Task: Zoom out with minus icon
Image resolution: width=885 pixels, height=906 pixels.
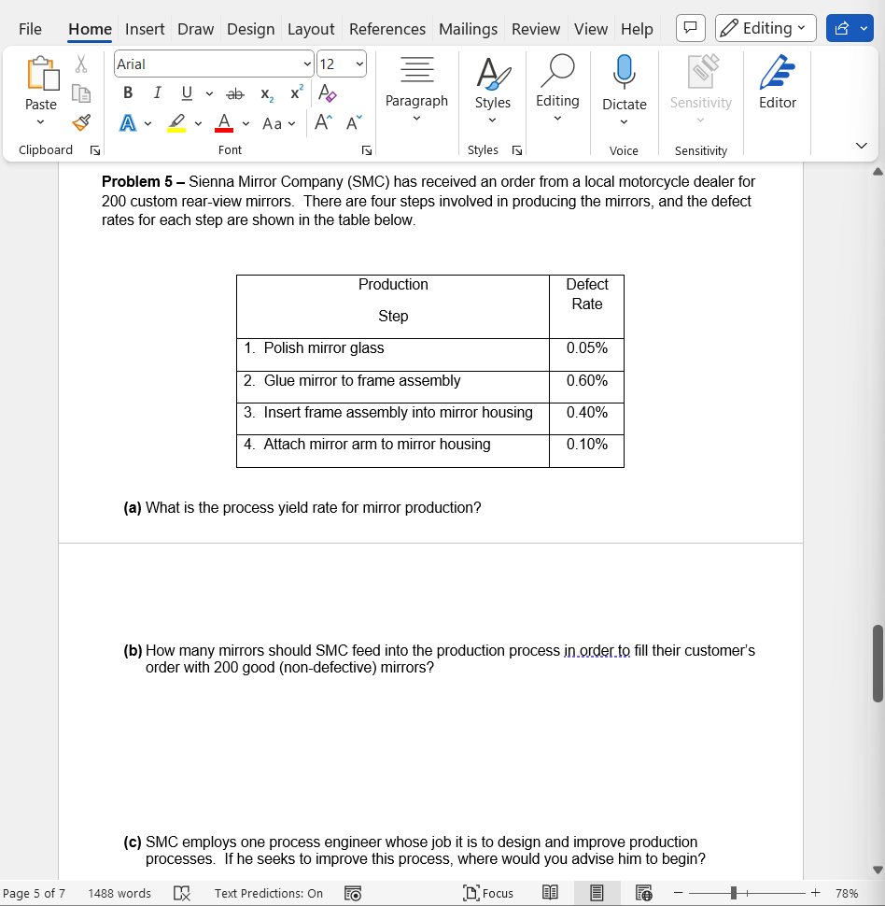Action: (x=678, y=893)
